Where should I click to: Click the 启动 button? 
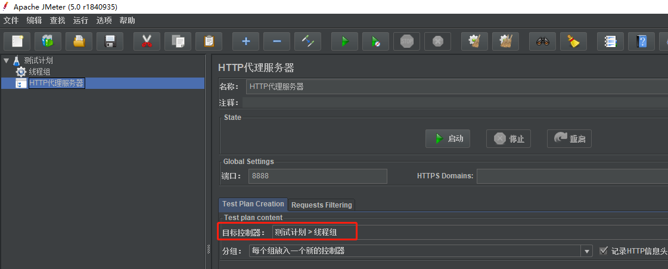(x=448, y=138)
